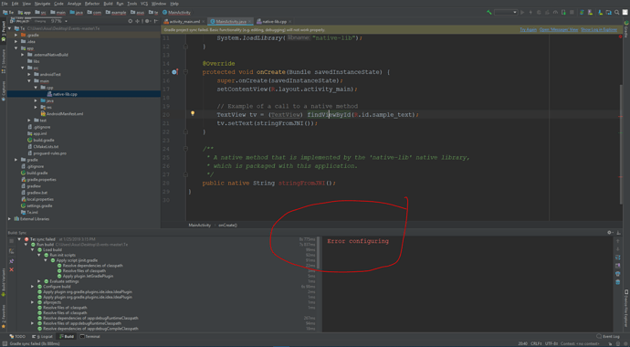Toggle the Build Variants side tool window

(4, 282)
